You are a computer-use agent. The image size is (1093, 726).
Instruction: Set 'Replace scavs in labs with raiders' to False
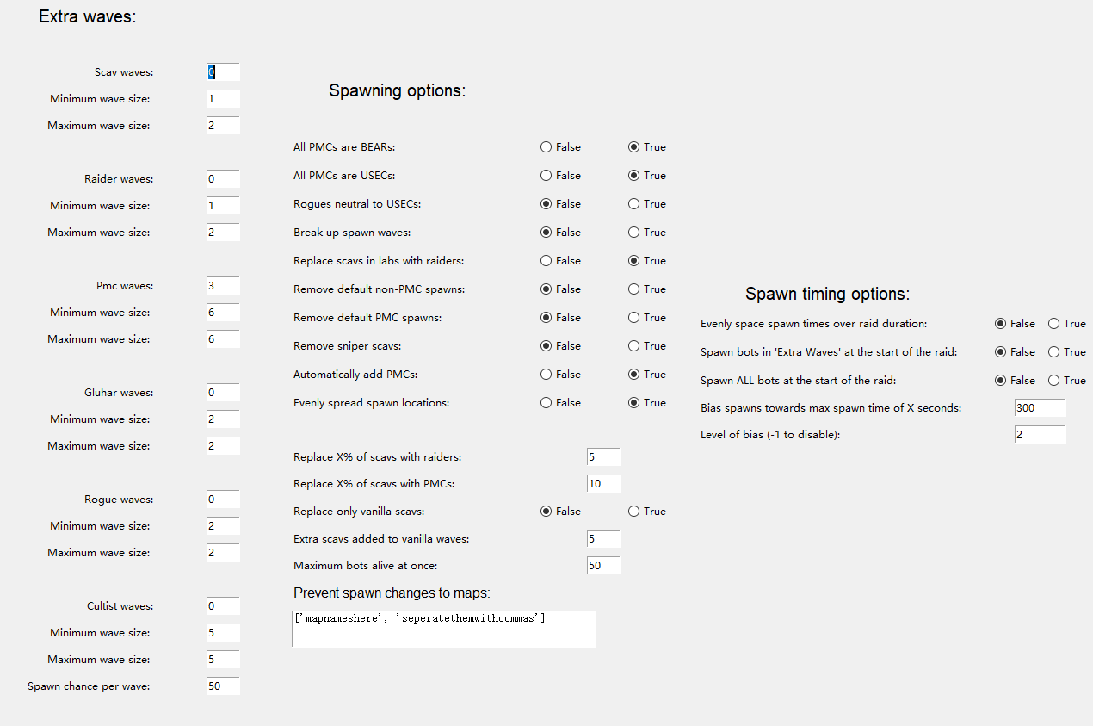tap(546, 261)
